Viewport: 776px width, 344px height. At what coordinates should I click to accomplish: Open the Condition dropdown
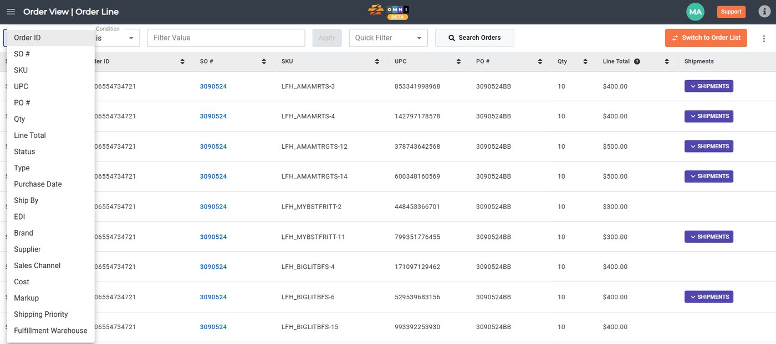click(117, 38)
